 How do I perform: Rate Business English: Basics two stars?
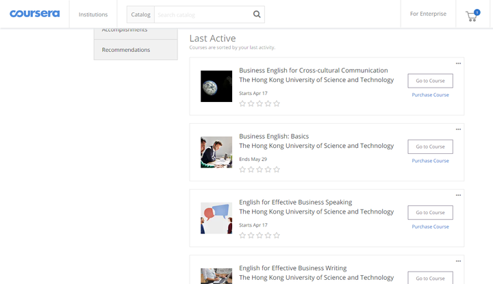(251, 170)
